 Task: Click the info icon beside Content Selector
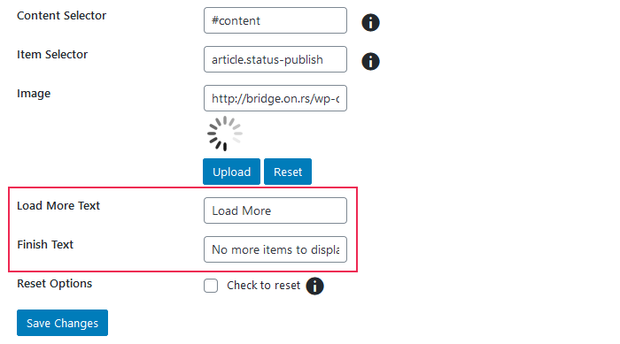(x=370, y=22)
